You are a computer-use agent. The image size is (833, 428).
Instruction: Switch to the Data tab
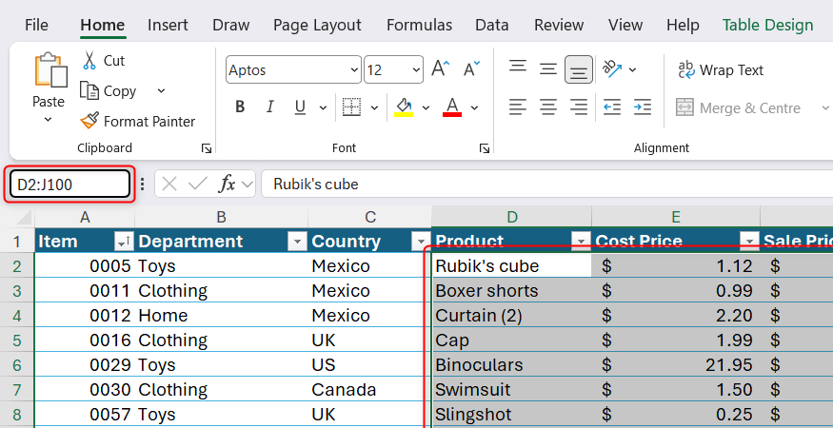coord(491,25)
